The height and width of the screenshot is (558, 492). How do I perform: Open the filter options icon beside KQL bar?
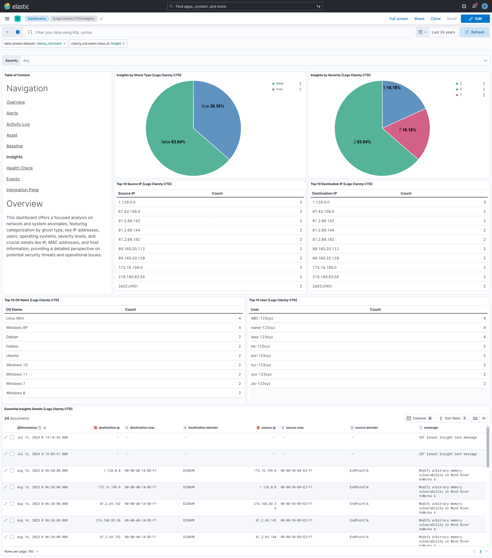(x=7, y=32)
